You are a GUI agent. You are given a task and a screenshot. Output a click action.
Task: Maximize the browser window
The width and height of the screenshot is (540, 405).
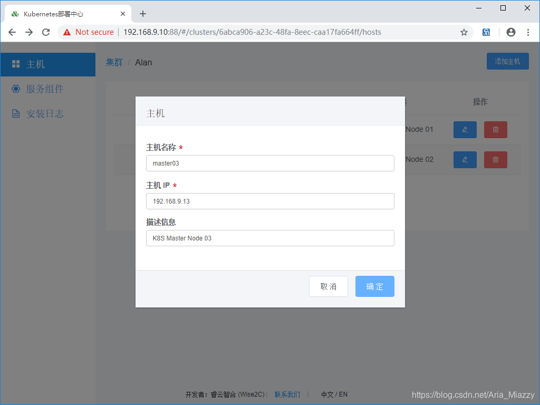(x=503, y=8)
